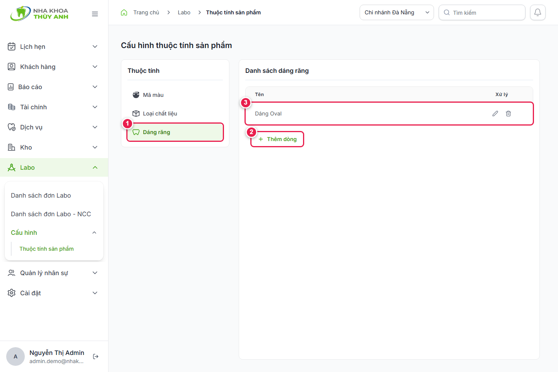Click the Tìm kiếm search field

482,12
